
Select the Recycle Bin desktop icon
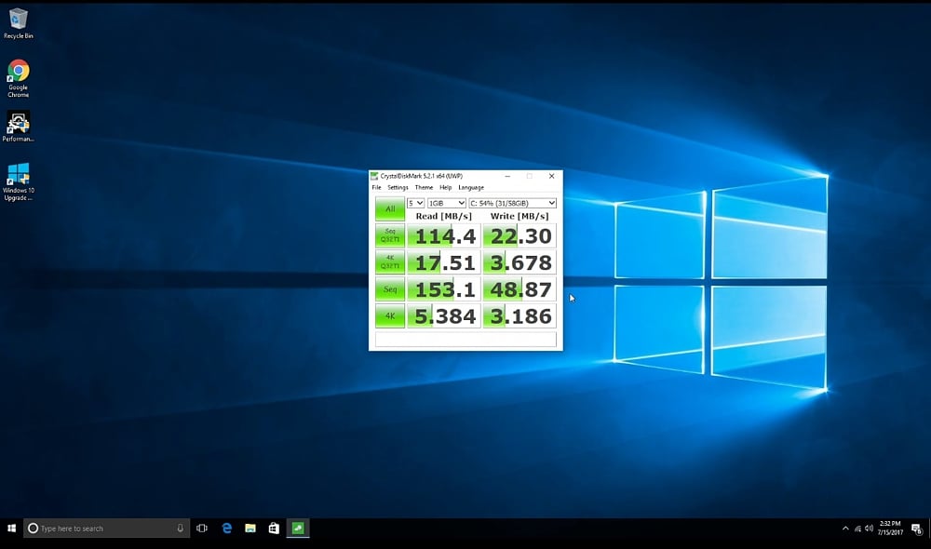pyautogui.click(x=18, y=19)
